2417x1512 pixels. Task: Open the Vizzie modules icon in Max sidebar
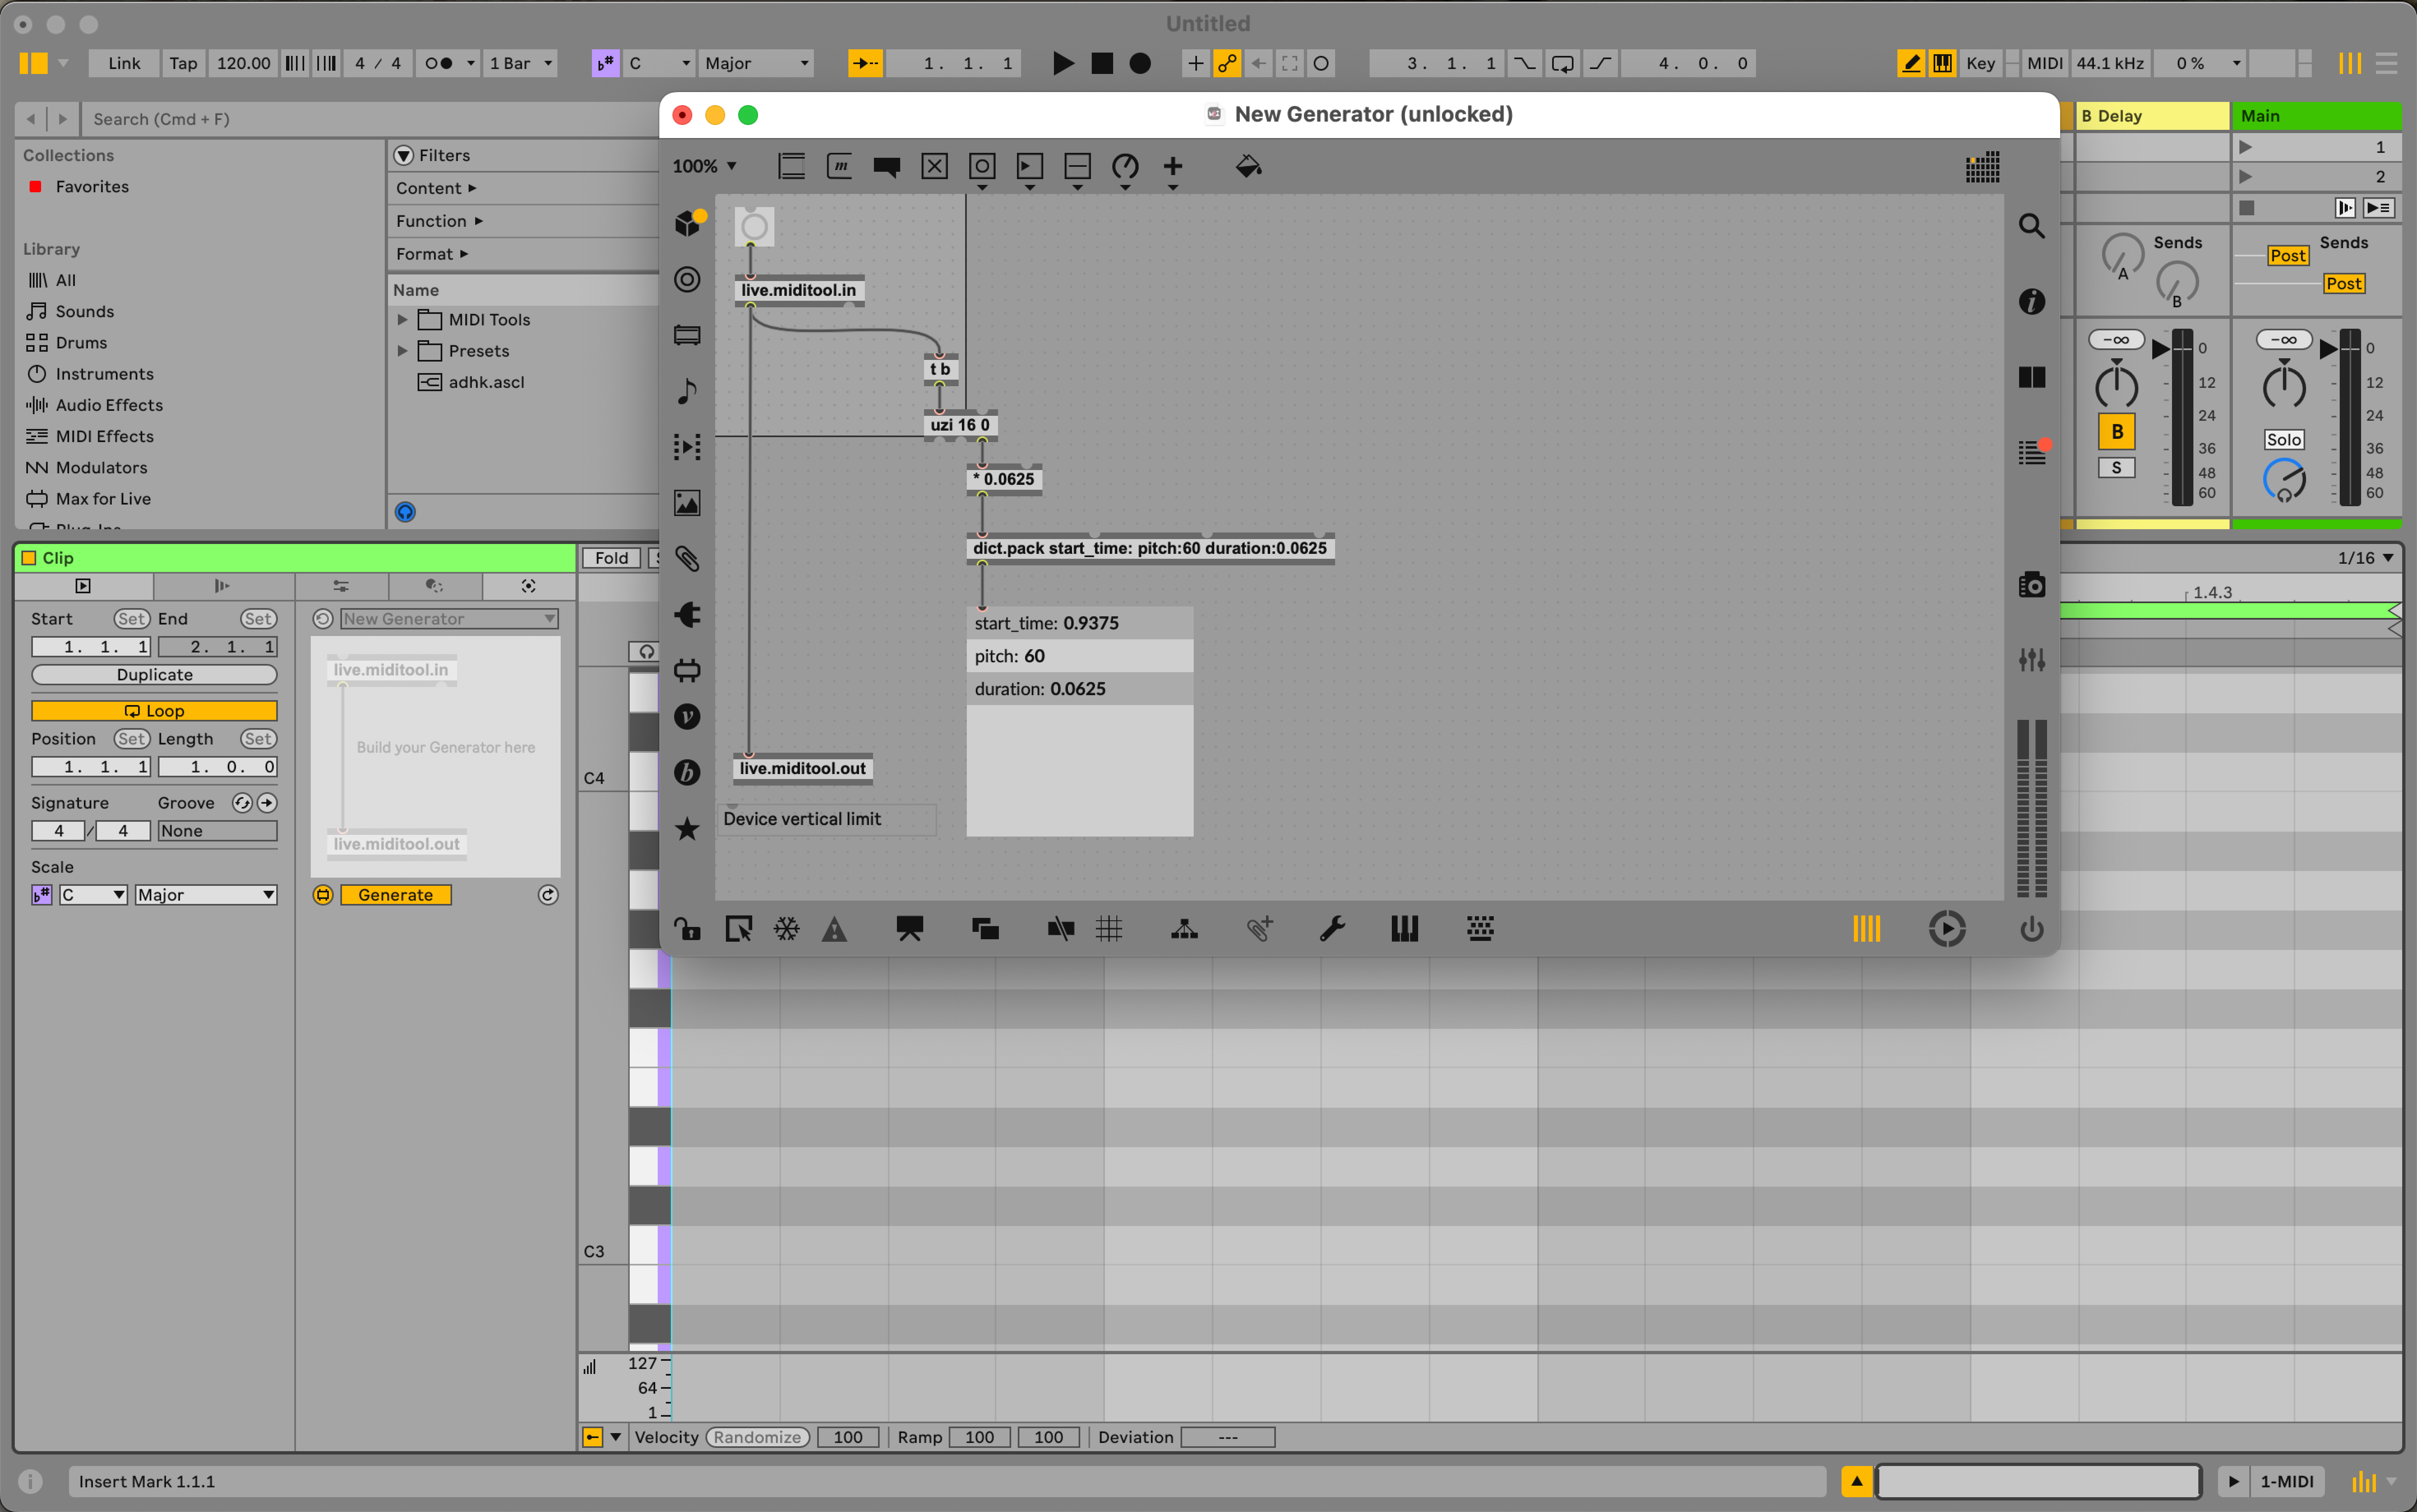687,717
